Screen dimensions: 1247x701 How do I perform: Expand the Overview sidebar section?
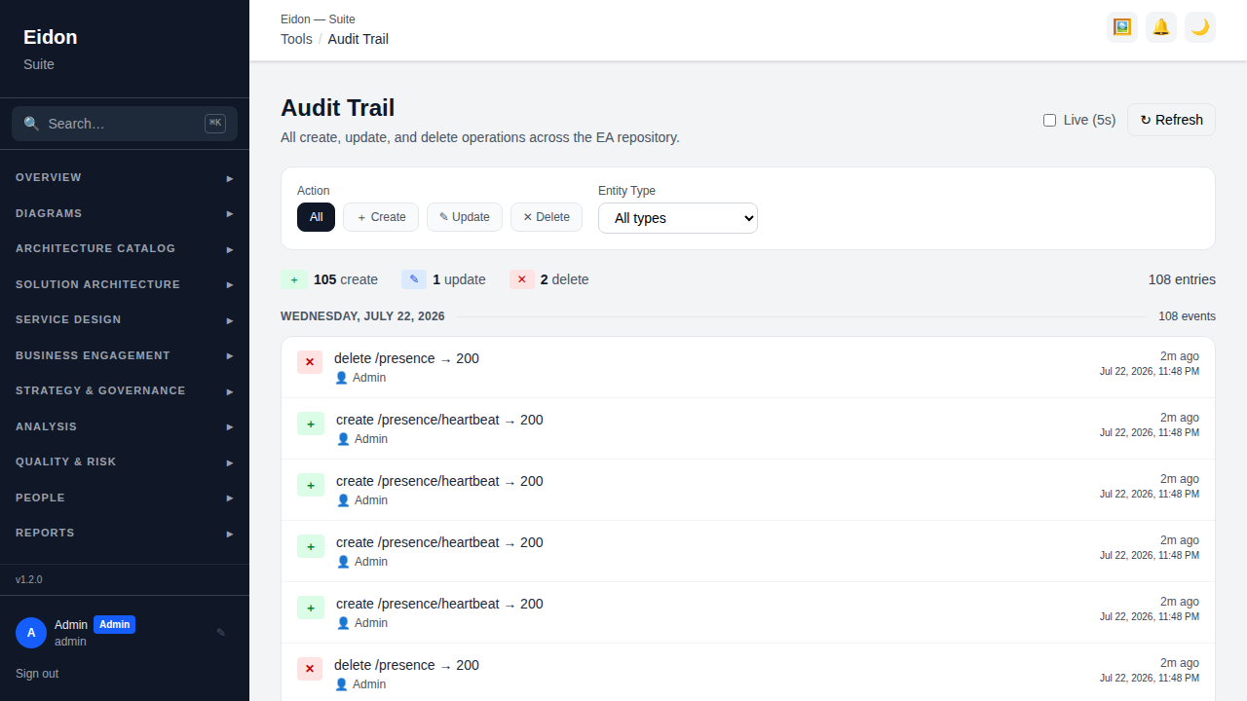125,177
